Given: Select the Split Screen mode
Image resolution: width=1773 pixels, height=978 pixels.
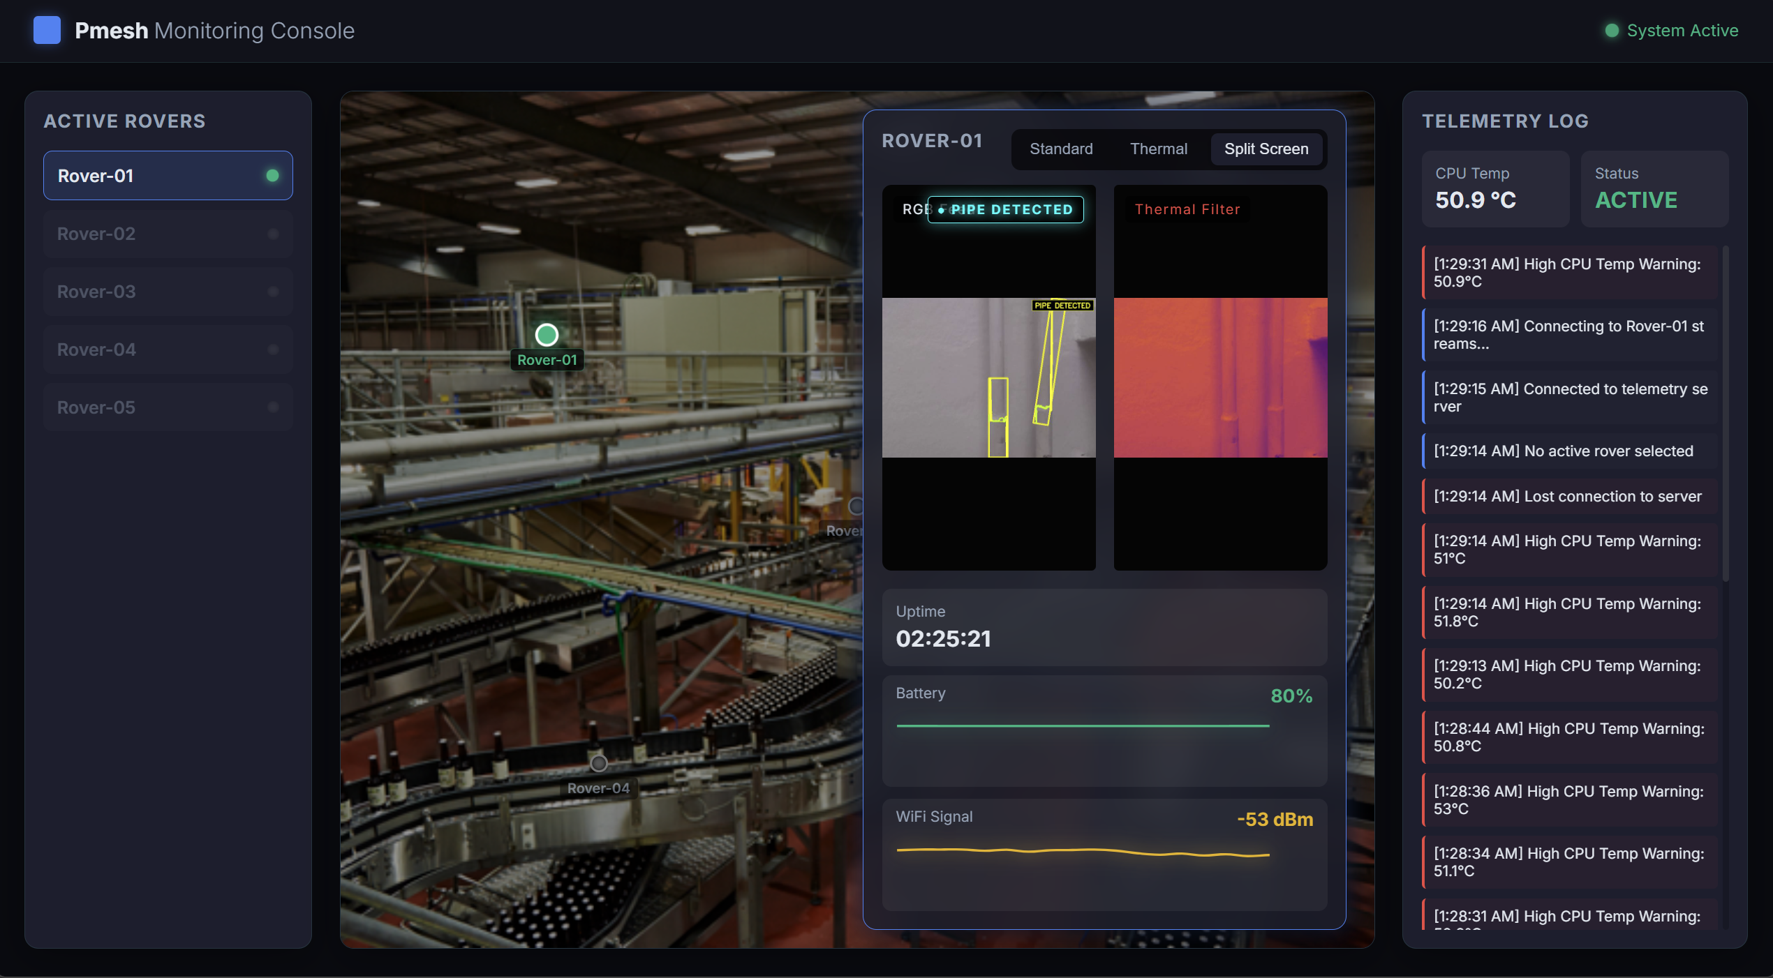Looking at the screenshot, I should [x=1266, y=149].
